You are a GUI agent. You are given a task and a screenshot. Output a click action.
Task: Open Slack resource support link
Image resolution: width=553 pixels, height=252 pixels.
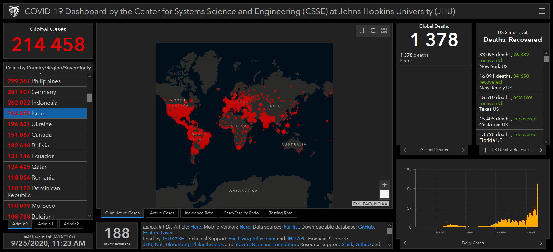tap(347, 244)
